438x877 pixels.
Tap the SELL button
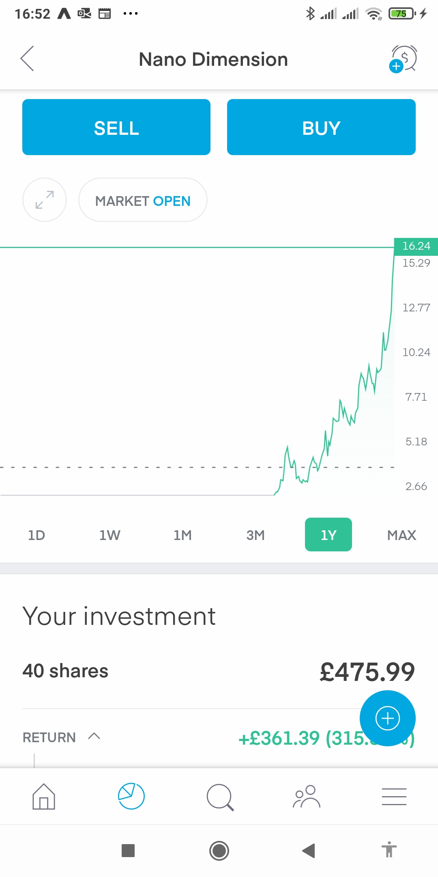[116, 127]
